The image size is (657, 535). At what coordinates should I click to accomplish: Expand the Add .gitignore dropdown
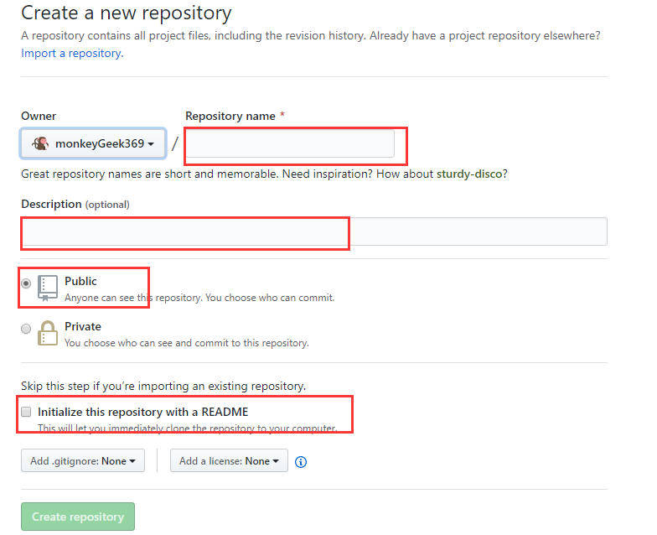83,460
